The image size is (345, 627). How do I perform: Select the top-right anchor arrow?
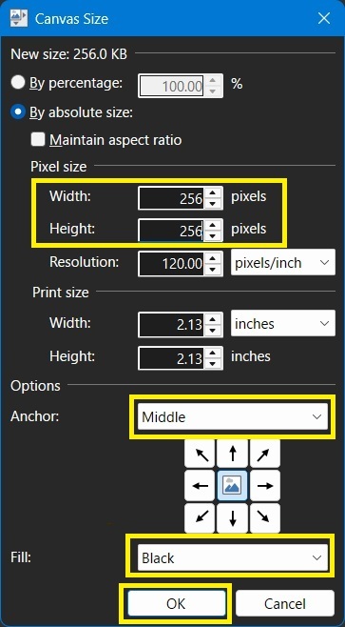[265, 454]
